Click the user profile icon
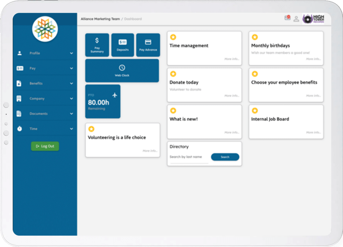This screenshot has width=343, height=247. pos(296,19)
